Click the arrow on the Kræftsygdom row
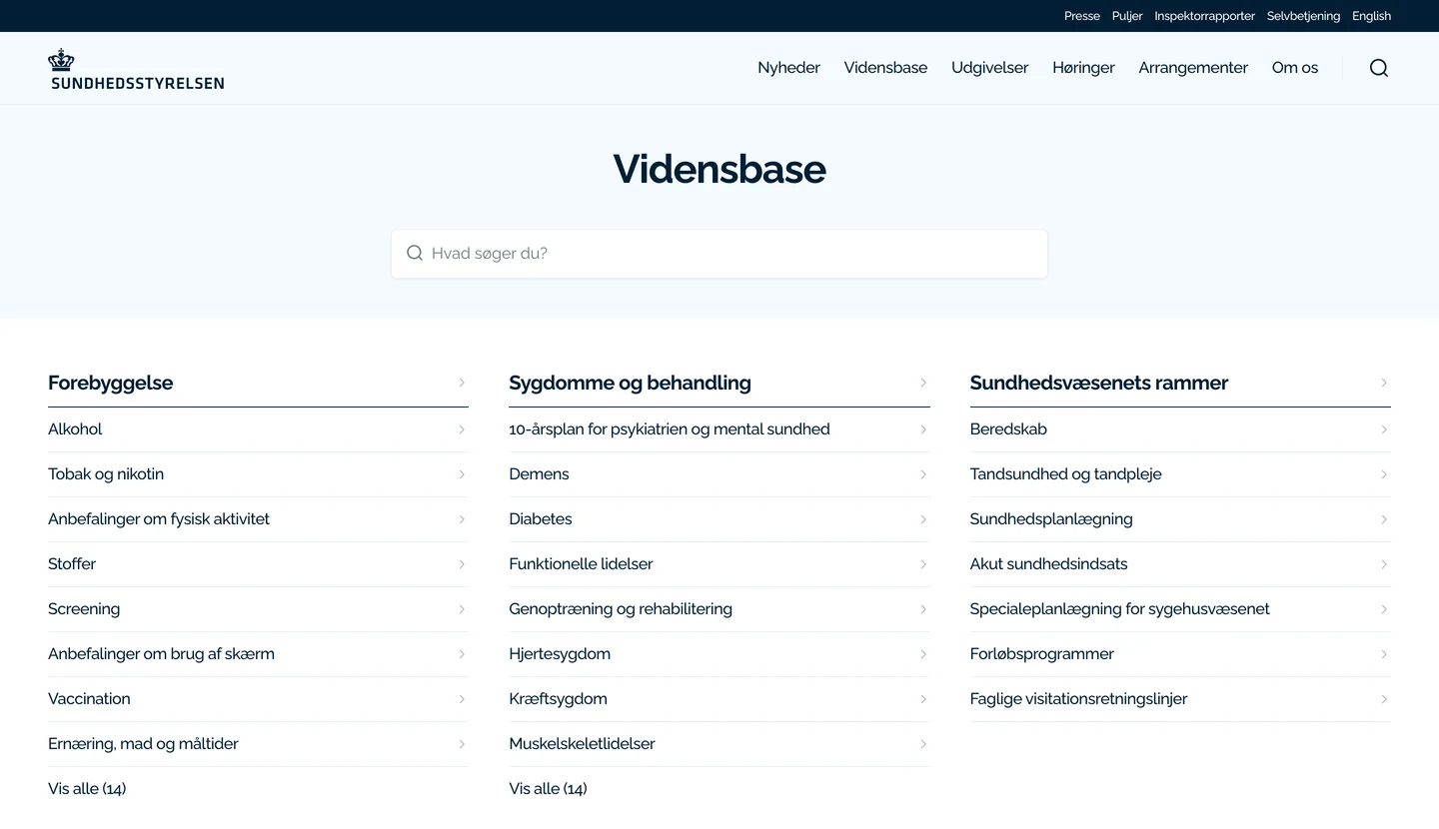 (923, 699)
